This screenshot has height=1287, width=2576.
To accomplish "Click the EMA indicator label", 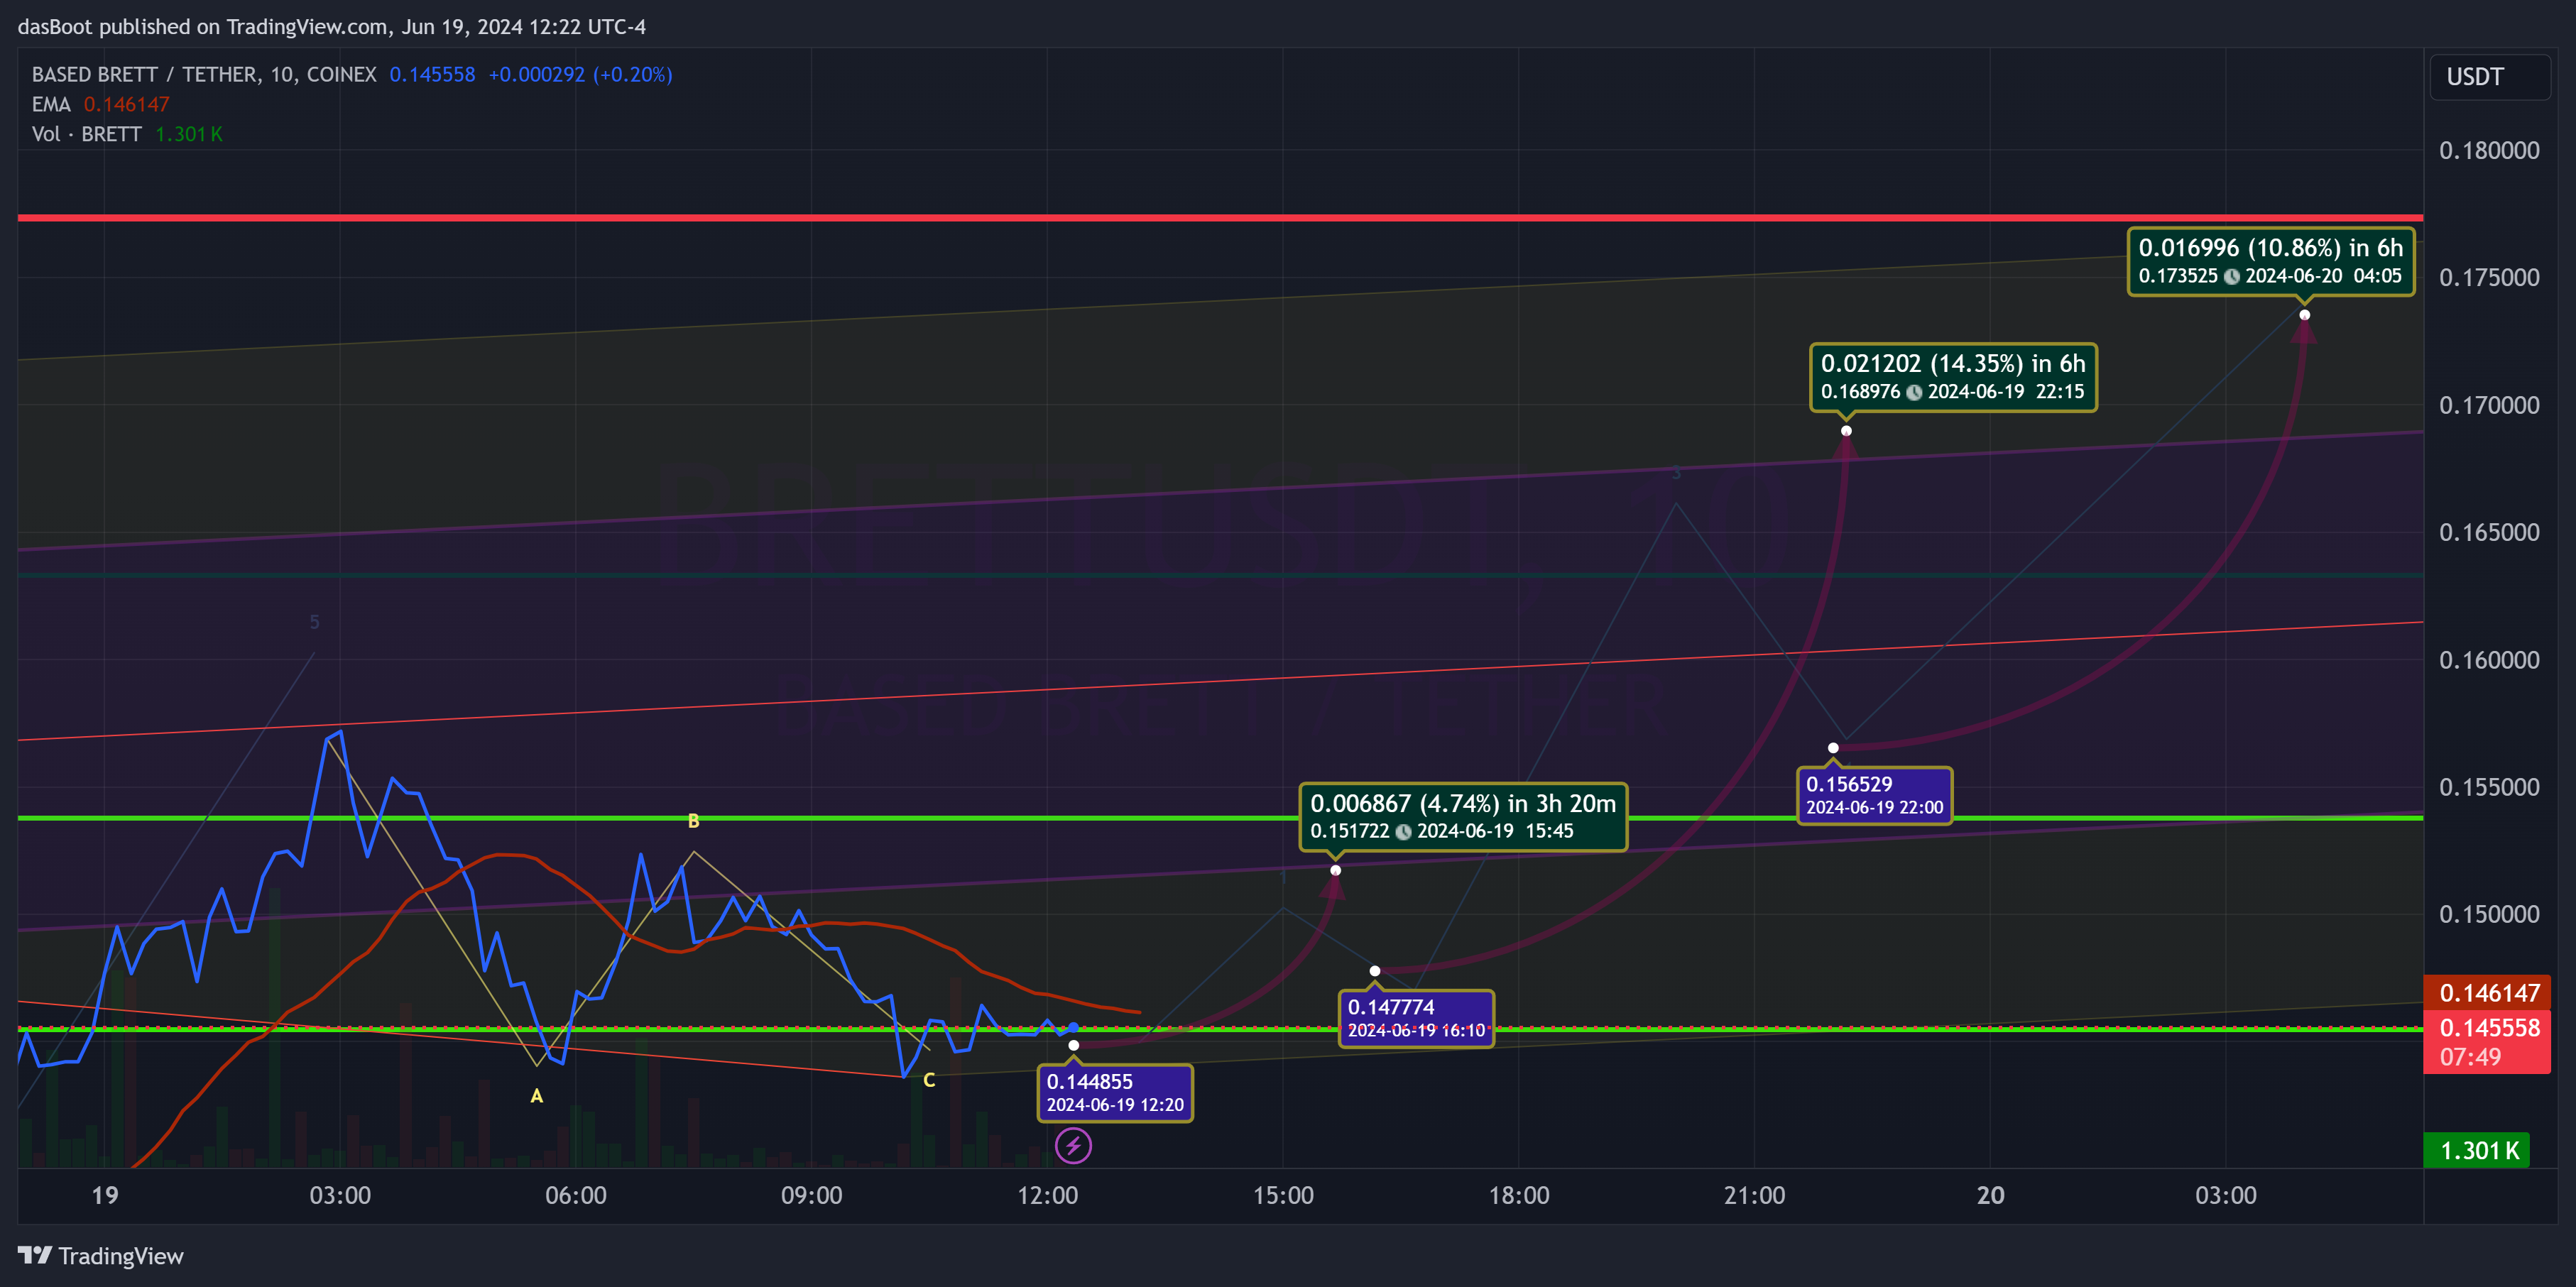I will pyautogui.click(x=51, y=104).
